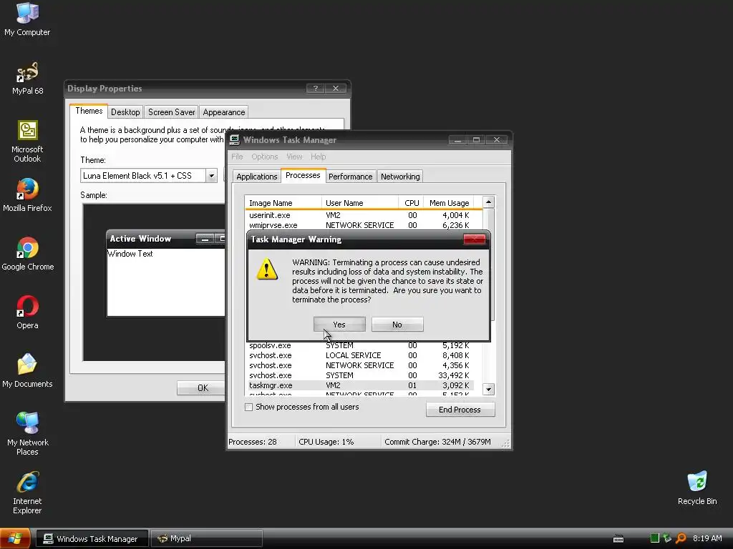The width and height of the screenshot is (733, 549).
Task: Click the Task Manager title bar icon
Action: point(234,139)
